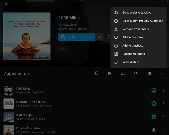Click library icon on Proudly Australian row
The height and width of the screenshot is (135, 169).
pos(154,130)
